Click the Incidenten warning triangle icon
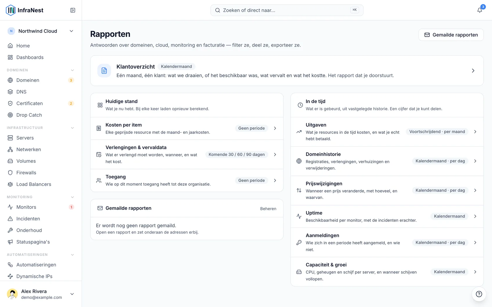 coord(10,219)
